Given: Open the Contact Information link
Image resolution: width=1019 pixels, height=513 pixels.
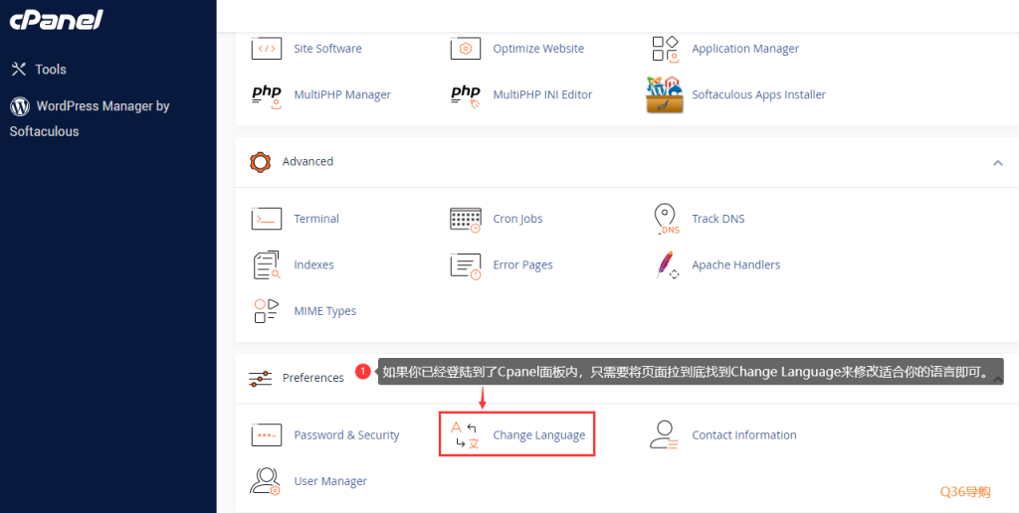Looking at the screenshot, I should point(744,435).
